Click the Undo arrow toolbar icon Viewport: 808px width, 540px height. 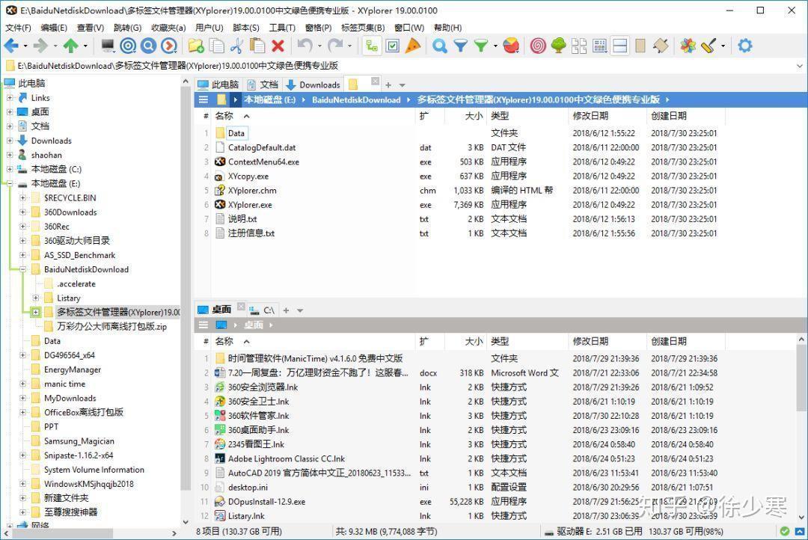pyautogui.click(x=305, y=46)
